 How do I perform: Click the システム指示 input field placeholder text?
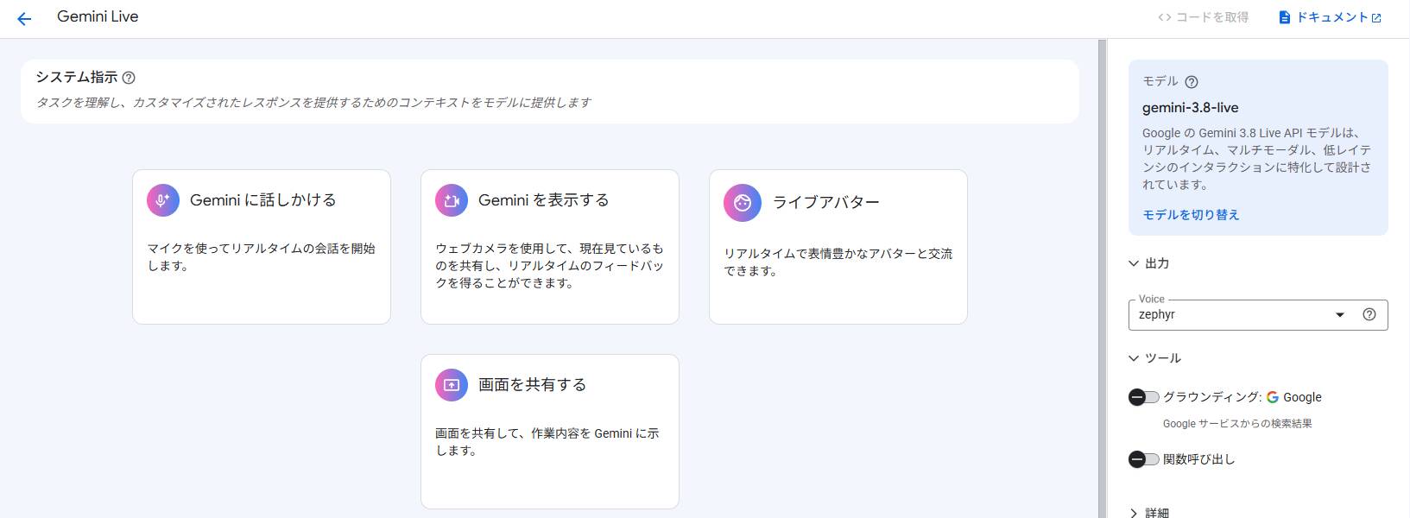click(313, 103)
